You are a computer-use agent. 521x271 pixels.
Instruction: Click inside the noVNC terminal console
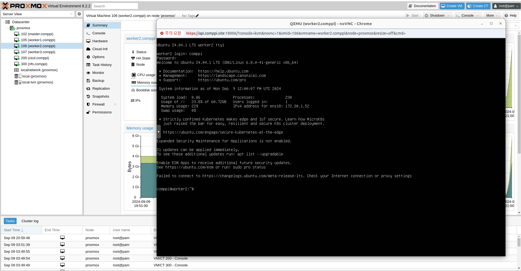(331, 147)
